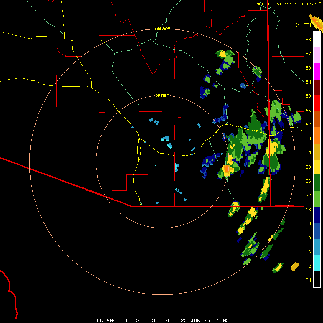Screen dimensions: 323x323
Task: Click the '10' legend value
Action: pos(308,238)
